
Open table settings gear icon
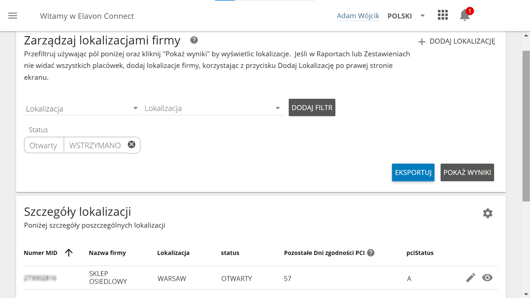(x=487, y=213)
